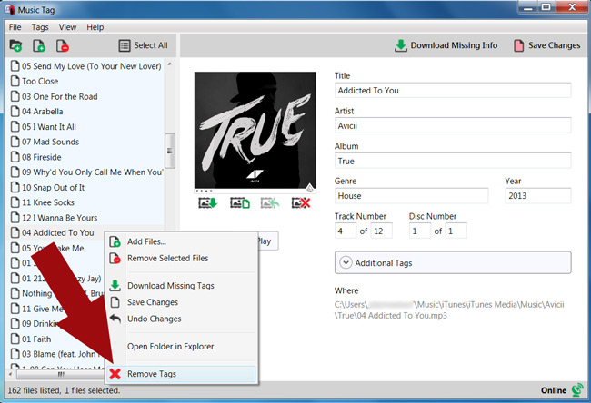Click the Disc Number field
The image size is (591, 403).
coord(420,231)
